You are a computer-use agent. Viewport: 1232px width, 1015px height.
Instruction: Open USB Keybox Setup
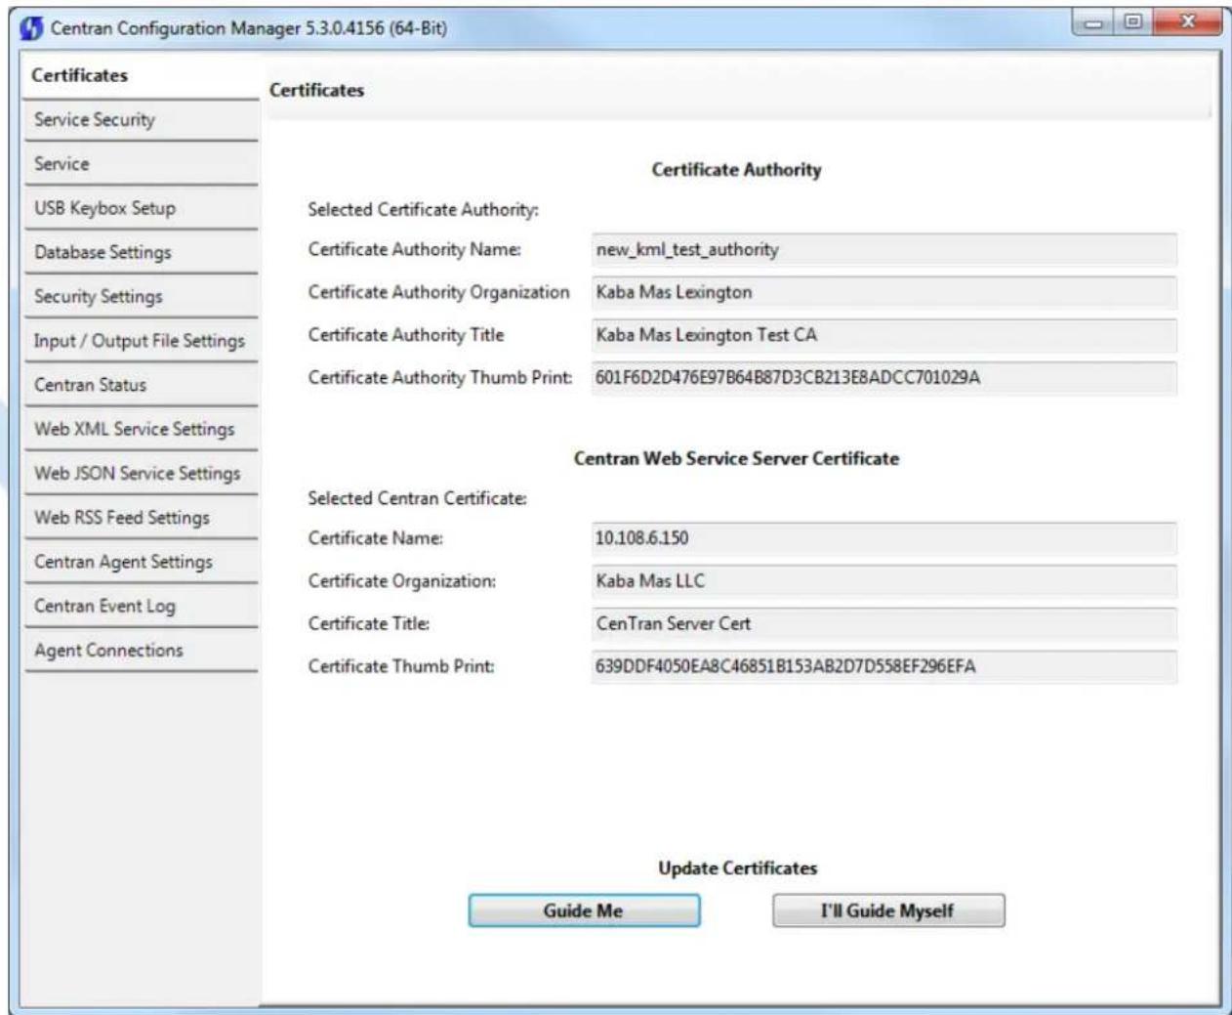point(142,207)
